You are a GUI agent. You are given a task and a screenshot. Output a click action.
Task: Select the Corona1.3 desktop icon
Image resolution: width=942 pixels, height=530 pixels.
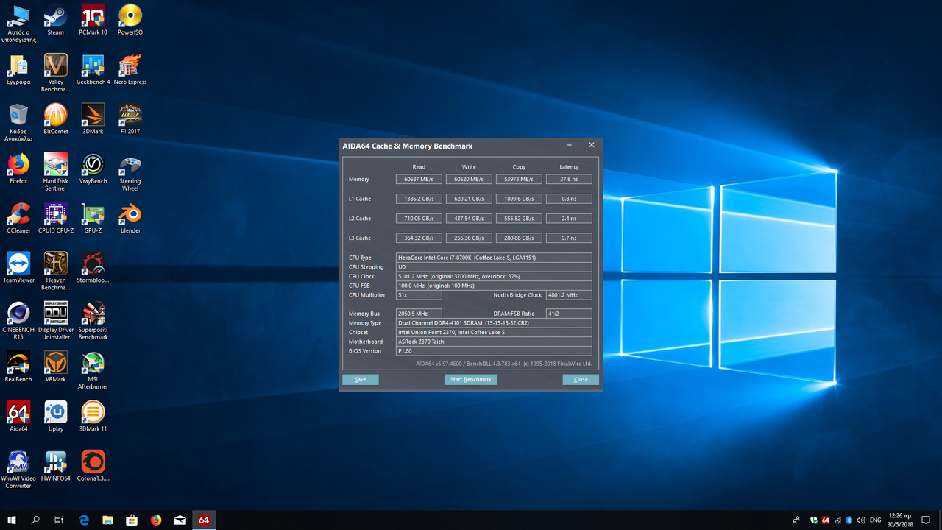(x=93, y=465)
